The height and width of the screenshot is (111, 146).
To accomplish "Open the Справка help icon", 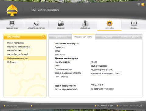I will [x=134, y=23].
